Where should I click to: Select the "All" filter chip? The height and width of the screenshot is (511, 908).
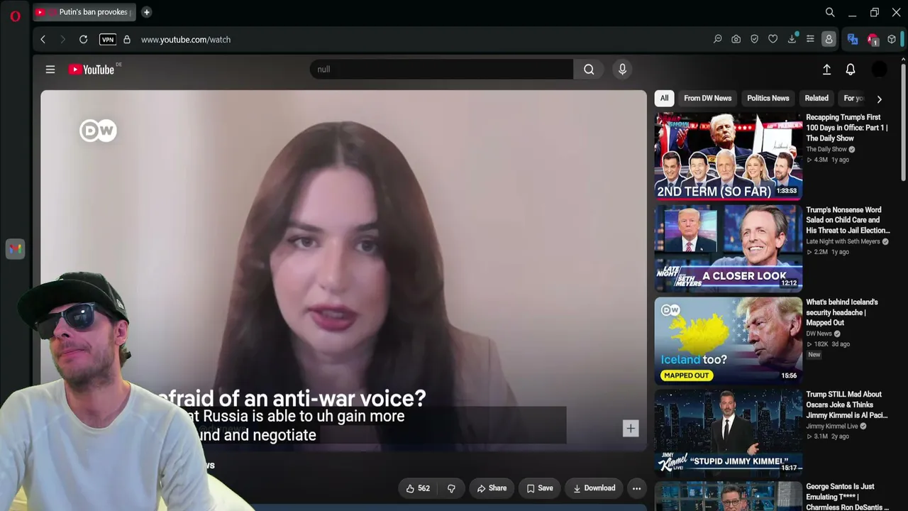tap(664, 99)
